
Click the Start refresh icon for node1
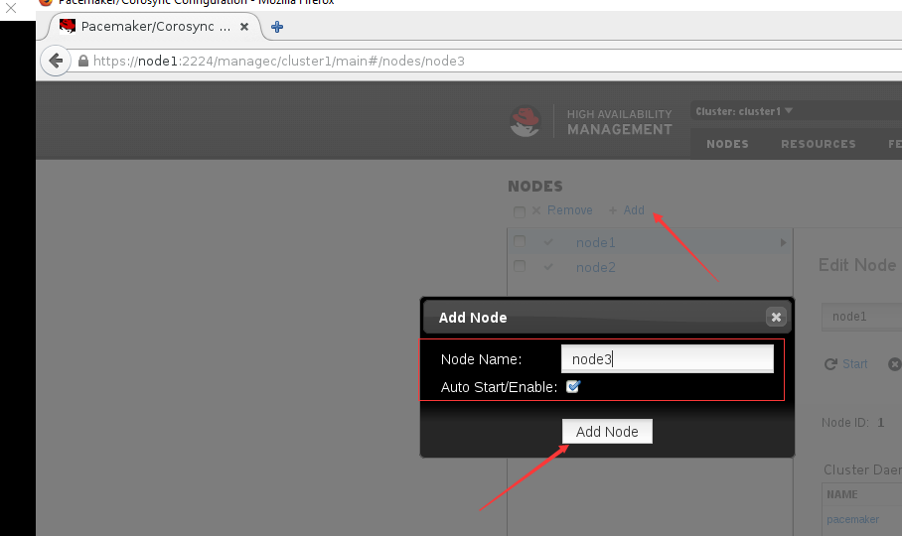(x=830, y=364)
